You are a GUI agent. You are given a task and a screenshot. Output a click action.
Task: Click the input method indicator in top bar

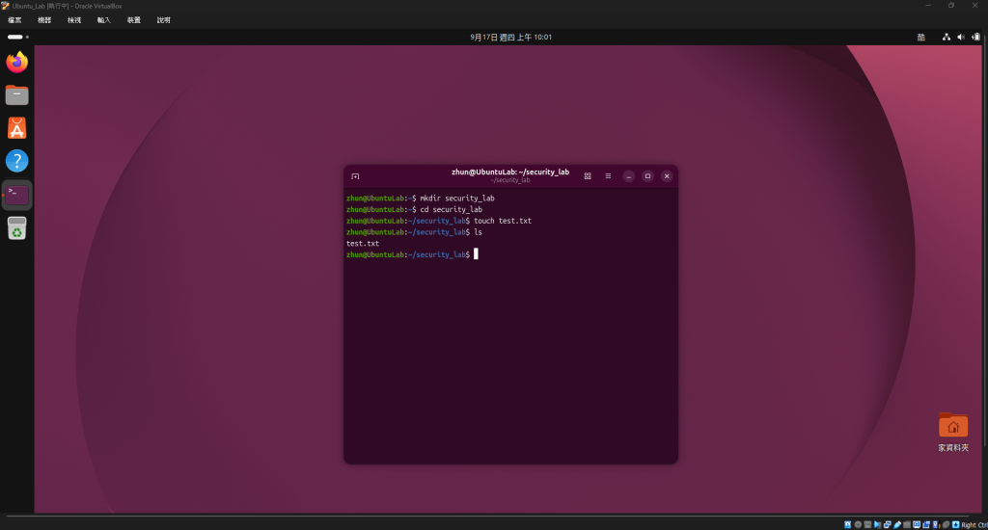coord(921,38)
